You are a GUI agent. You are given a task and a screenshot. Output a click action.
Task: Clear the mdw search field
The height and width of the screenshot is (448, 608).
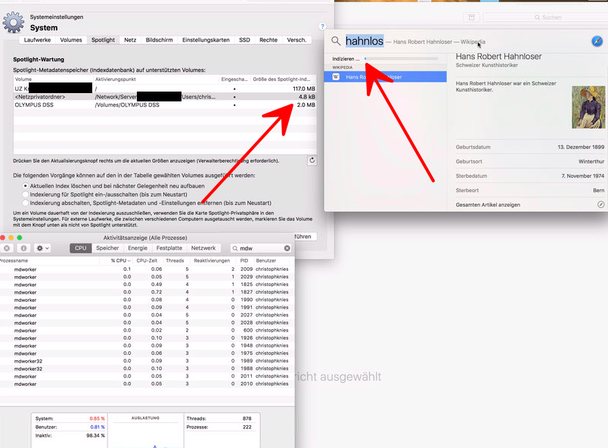point(287,248)
